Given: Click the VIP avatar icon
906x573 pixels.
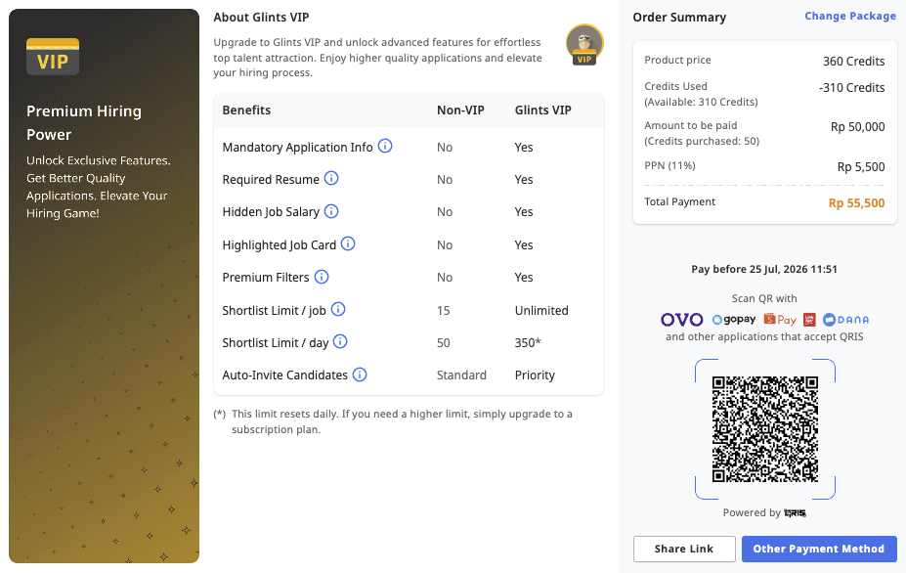Looking at the screenshot, I should [x=584, y=45].
